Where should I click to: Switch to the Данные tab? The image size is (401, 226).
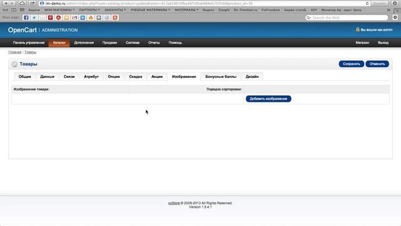click(48, 77)
